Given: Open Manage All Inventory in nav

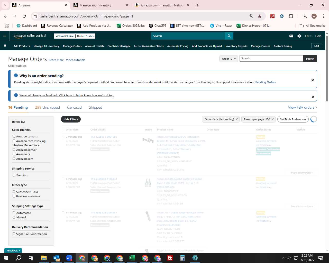Looking at the screenshot, I should tap(46, 46).
